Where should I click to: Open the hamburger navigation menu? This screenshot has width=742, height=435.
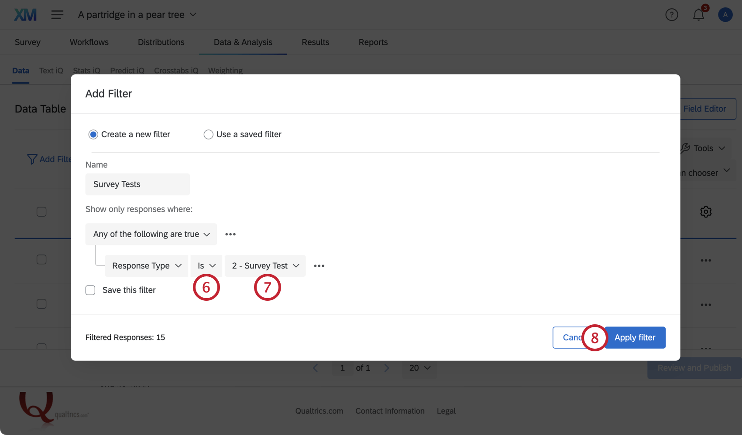tap(57, 14)
